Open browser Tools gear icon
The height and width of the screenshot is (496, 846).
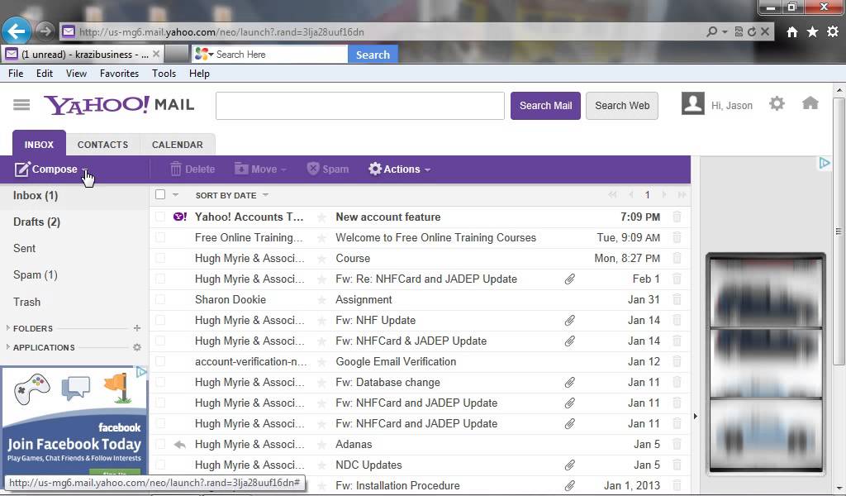(833, 32)
